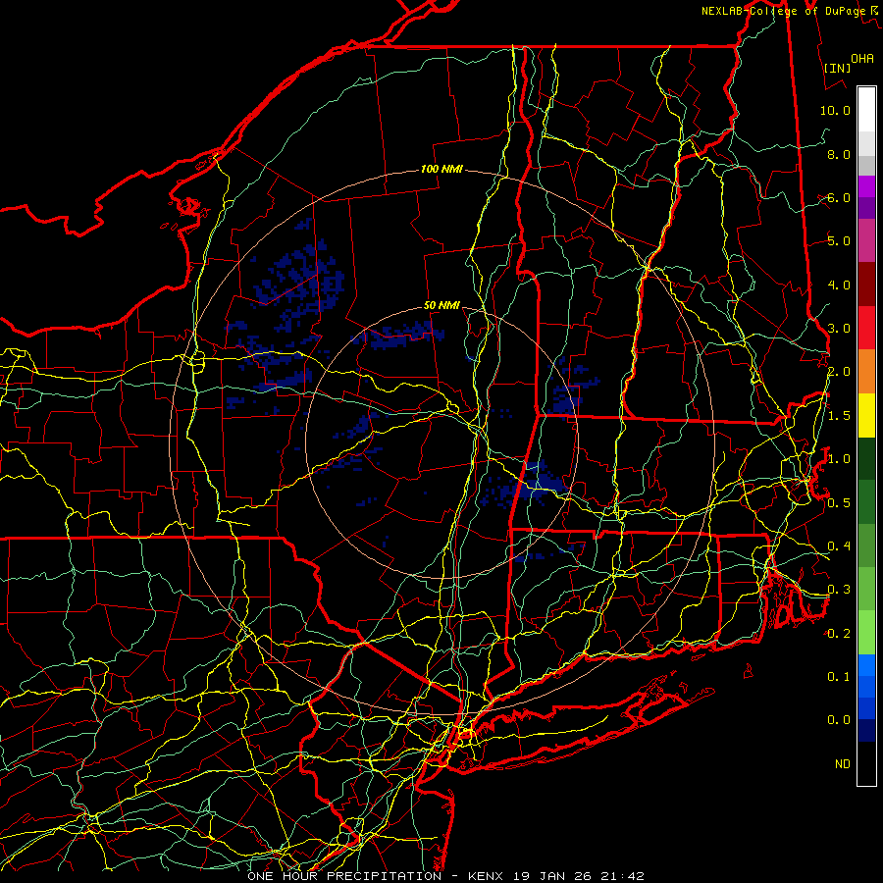The image size is (883, 883).
Task: Click the [IN] units label
Action: [838, 68]
